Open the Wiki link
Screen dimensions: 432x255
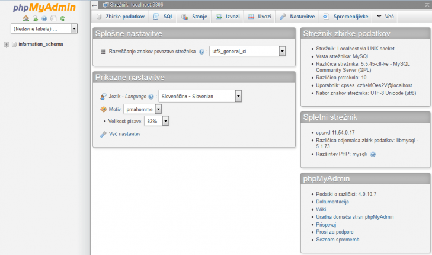(321, 209)
